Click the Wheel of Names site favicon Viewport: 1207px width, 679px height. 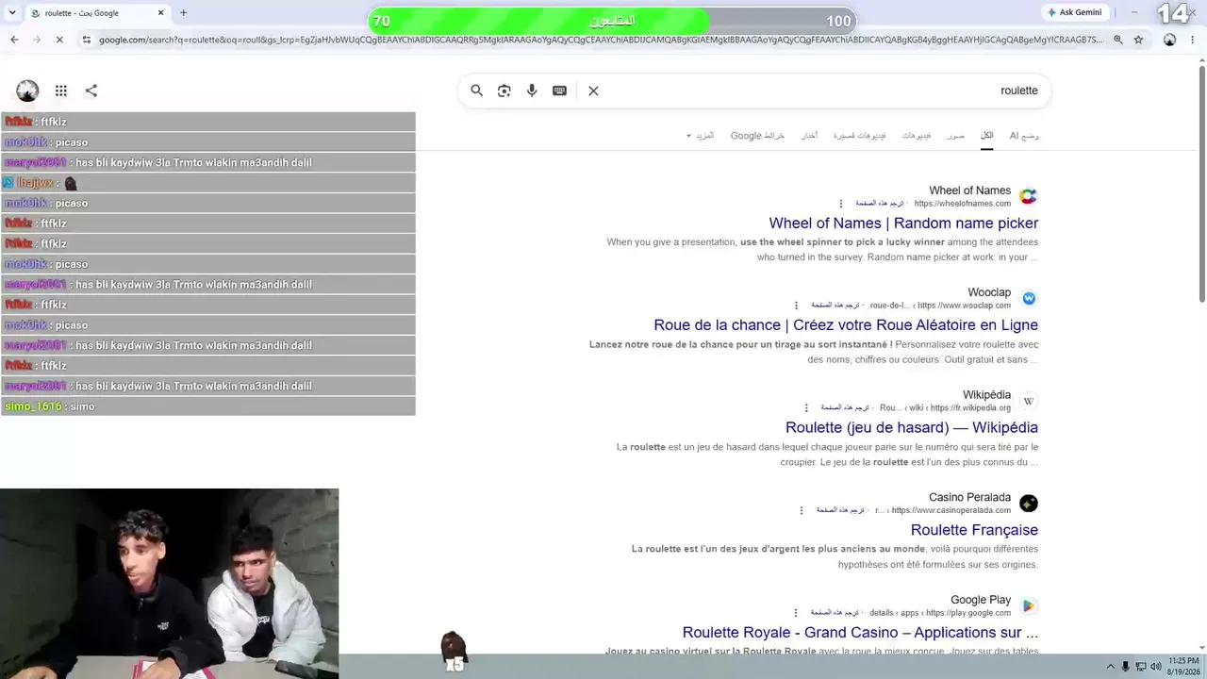[1029, 196]
